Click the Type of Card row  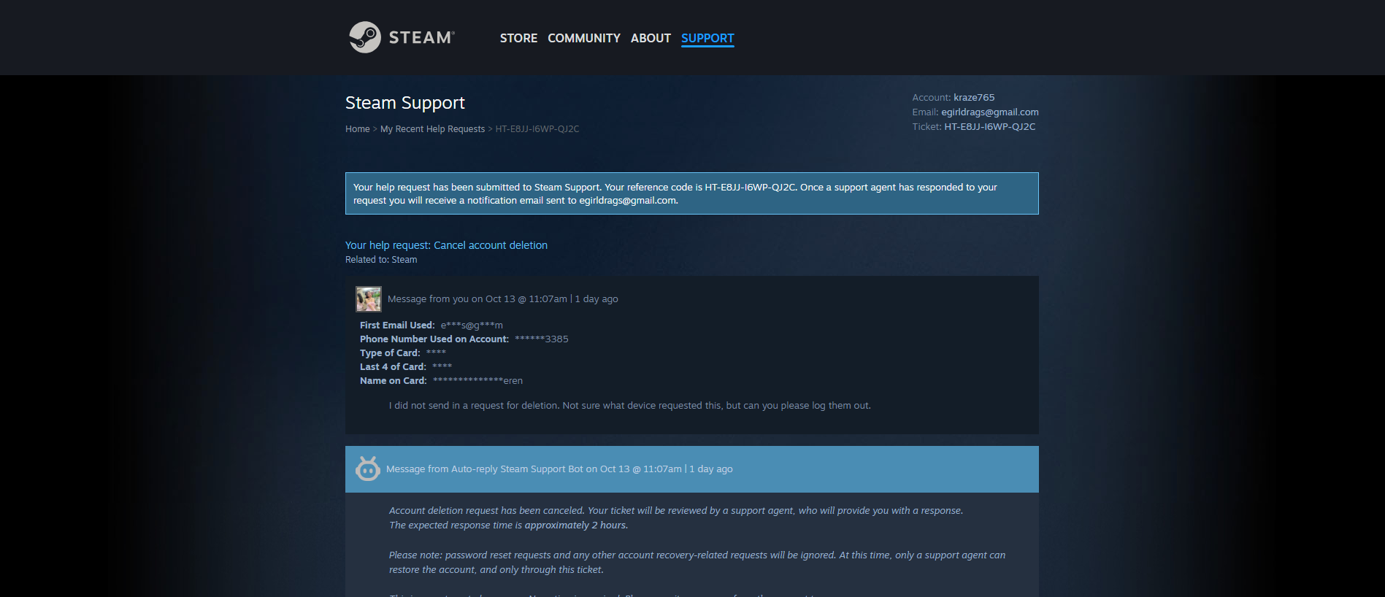(x=403, y=353)
